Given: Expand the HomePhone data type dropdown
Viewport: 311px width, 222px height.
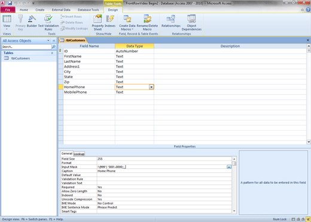Looking at the screenshot, I should [151, 87].
